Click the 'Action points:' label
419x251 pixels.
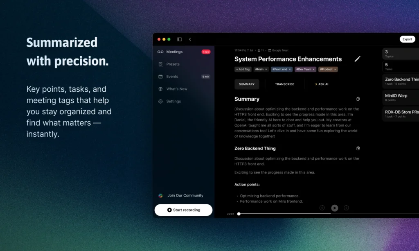click(247, 184)
